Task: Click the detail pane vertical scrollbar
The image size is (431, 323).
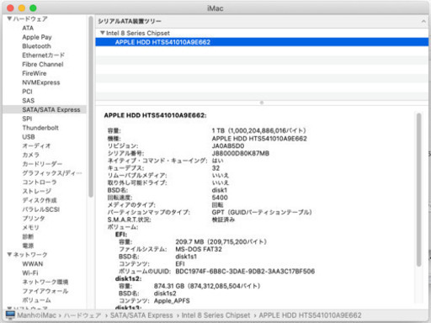Action: 418,189
